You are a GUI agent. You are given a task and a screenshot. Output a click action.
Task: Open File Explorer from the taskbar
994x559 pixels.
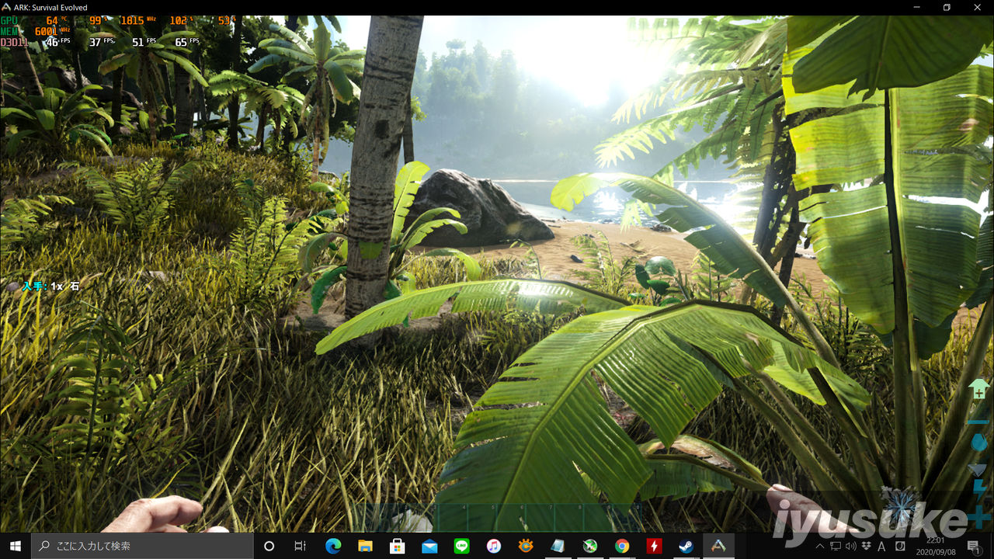tap(365, 546)
